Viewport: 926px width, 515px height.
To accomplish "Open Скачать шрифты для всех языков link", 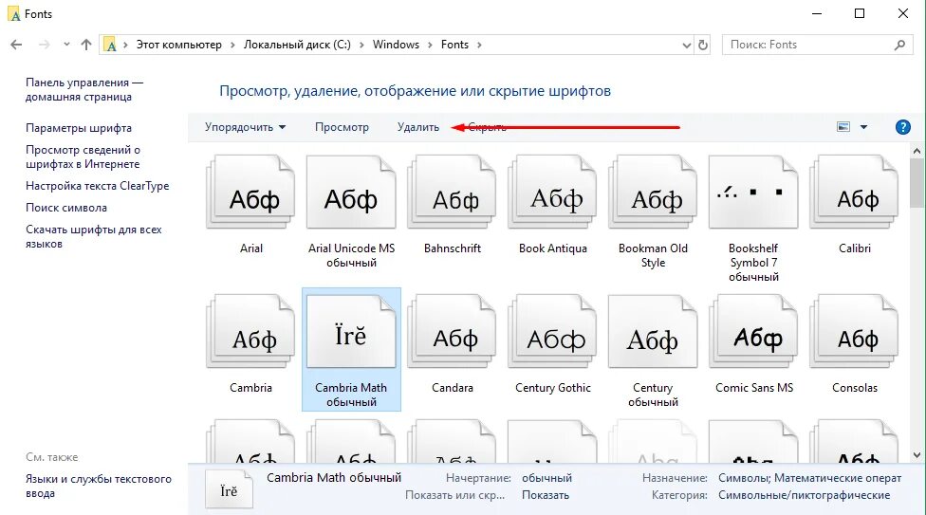I will pos(93,237).
